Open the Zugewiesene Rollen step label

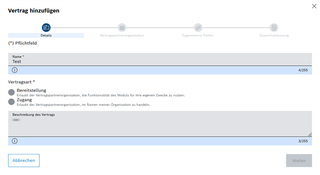click(x=197, y=35)
